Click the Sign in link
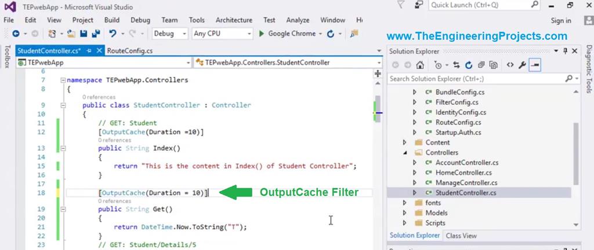Viewport: 594px width, 250px height. click(560, 20)
